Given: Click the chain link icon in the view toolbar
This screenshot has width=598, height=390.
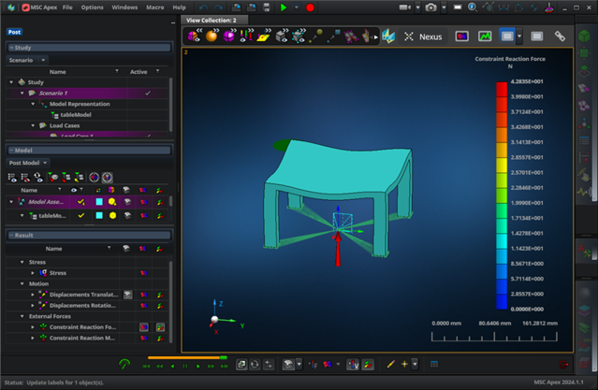Looking at the screenshot, I should (560, 36).
